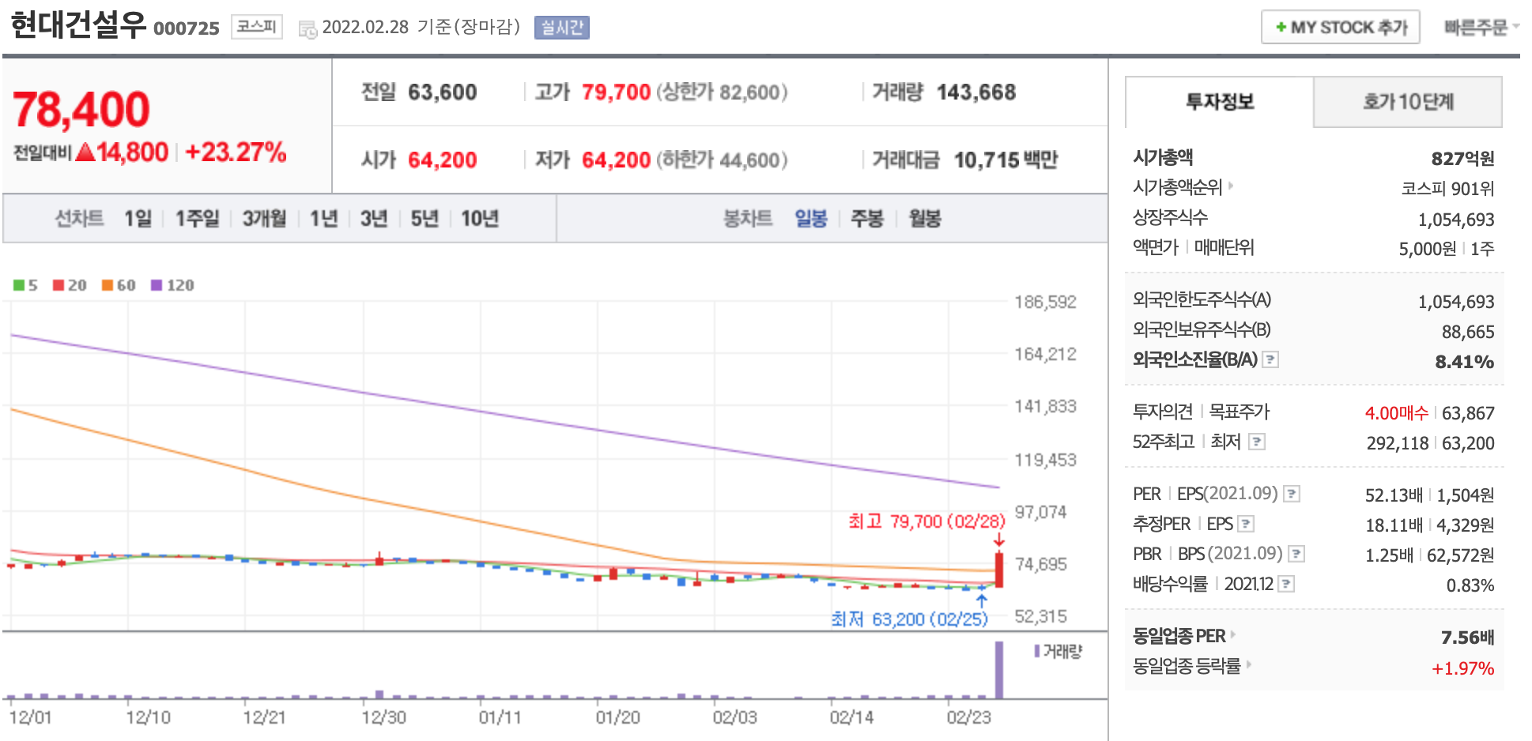Screen dimensions: 1532x741
Task: Click the 000725 stock code
Action: [187, 28]
